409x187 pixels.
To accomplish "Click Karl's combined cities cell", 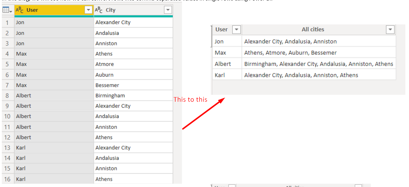I will [319, 75].
